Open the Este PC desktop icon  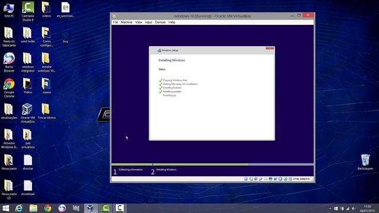[9, 11]
